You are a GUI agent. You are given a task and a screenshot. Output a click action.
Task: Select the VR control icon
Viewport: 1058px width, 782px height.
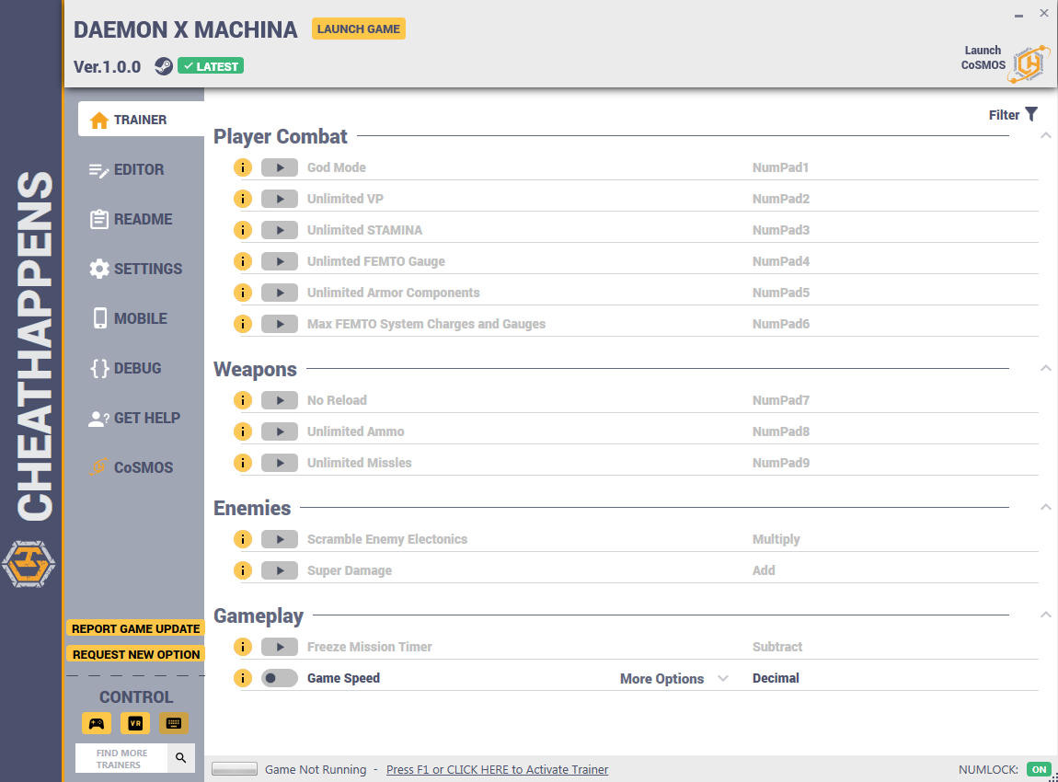click(x=135, y=723)
